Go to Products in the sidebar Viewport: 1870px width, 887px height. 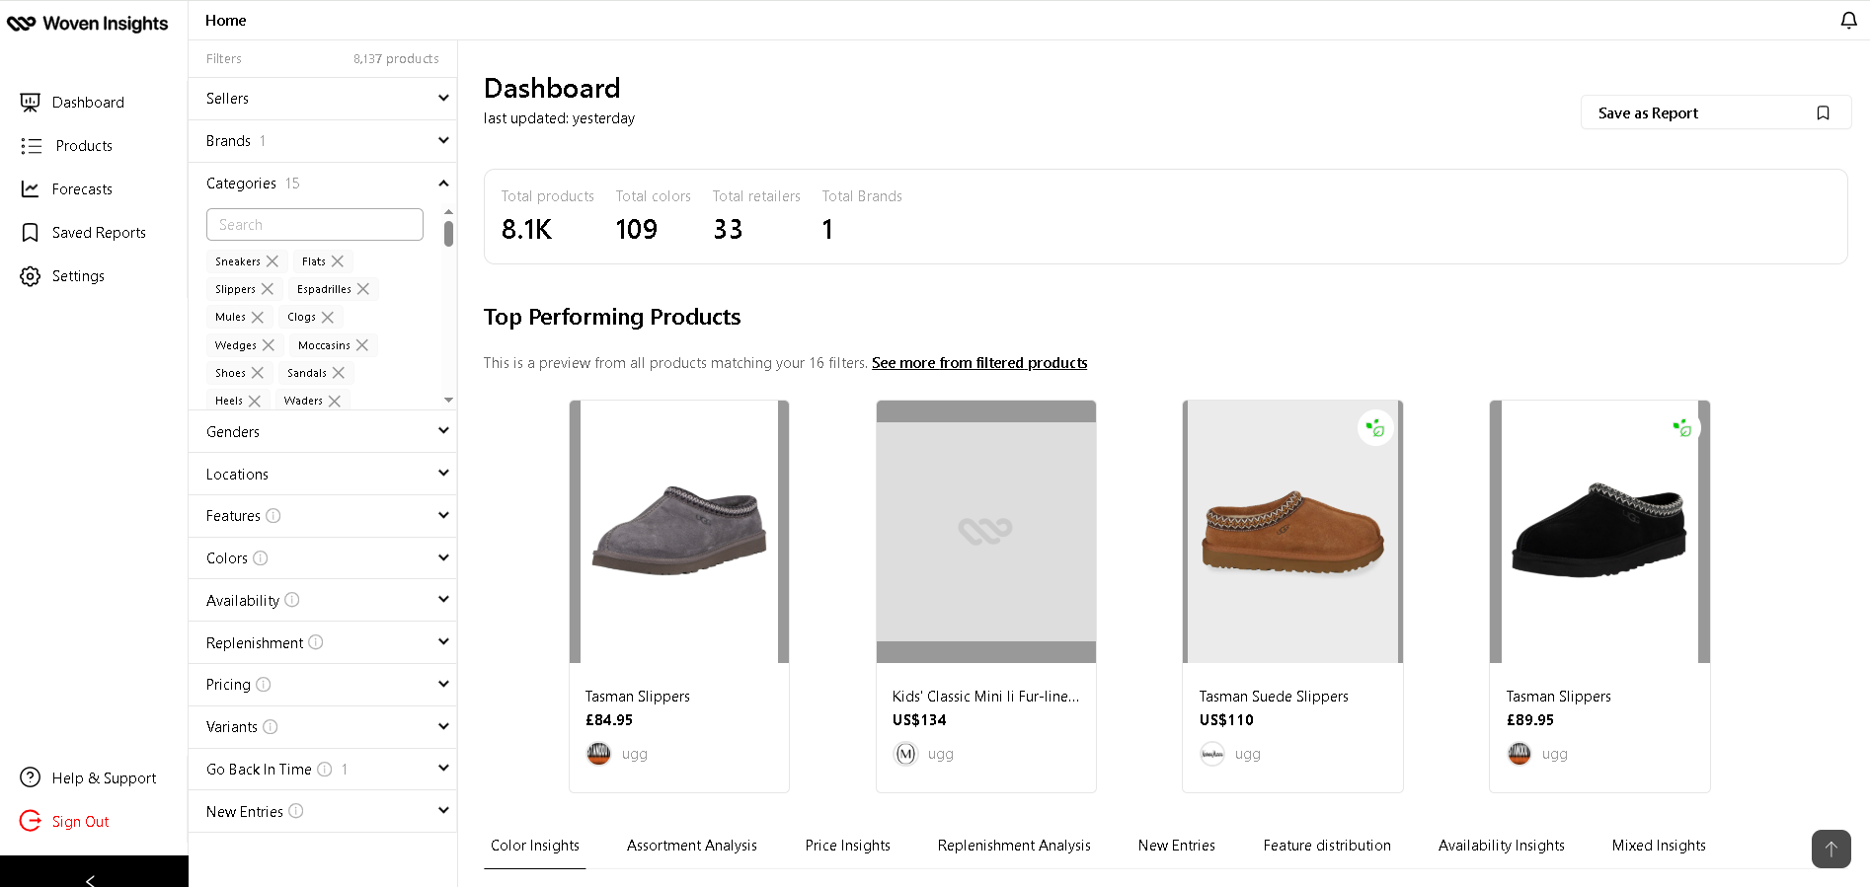[x=84, y=146]
